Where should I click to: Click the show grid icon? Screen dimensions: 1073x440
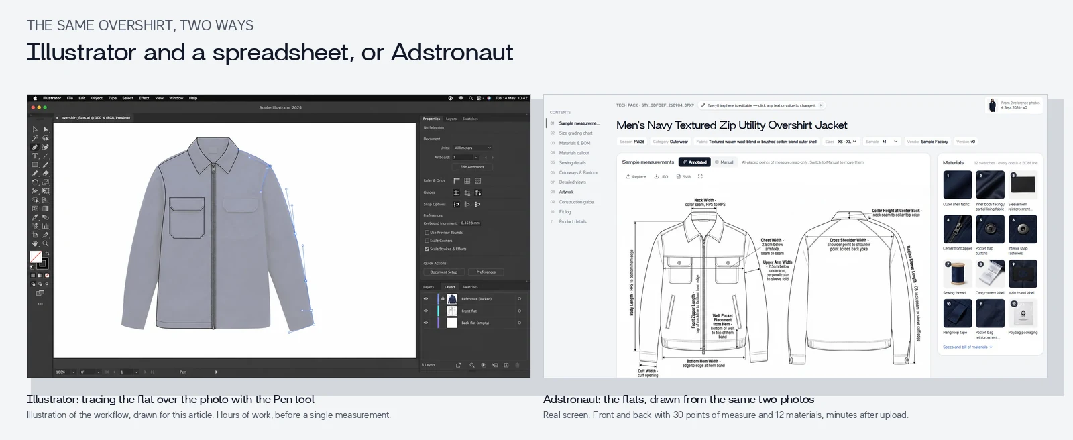(x=467, y=180)
